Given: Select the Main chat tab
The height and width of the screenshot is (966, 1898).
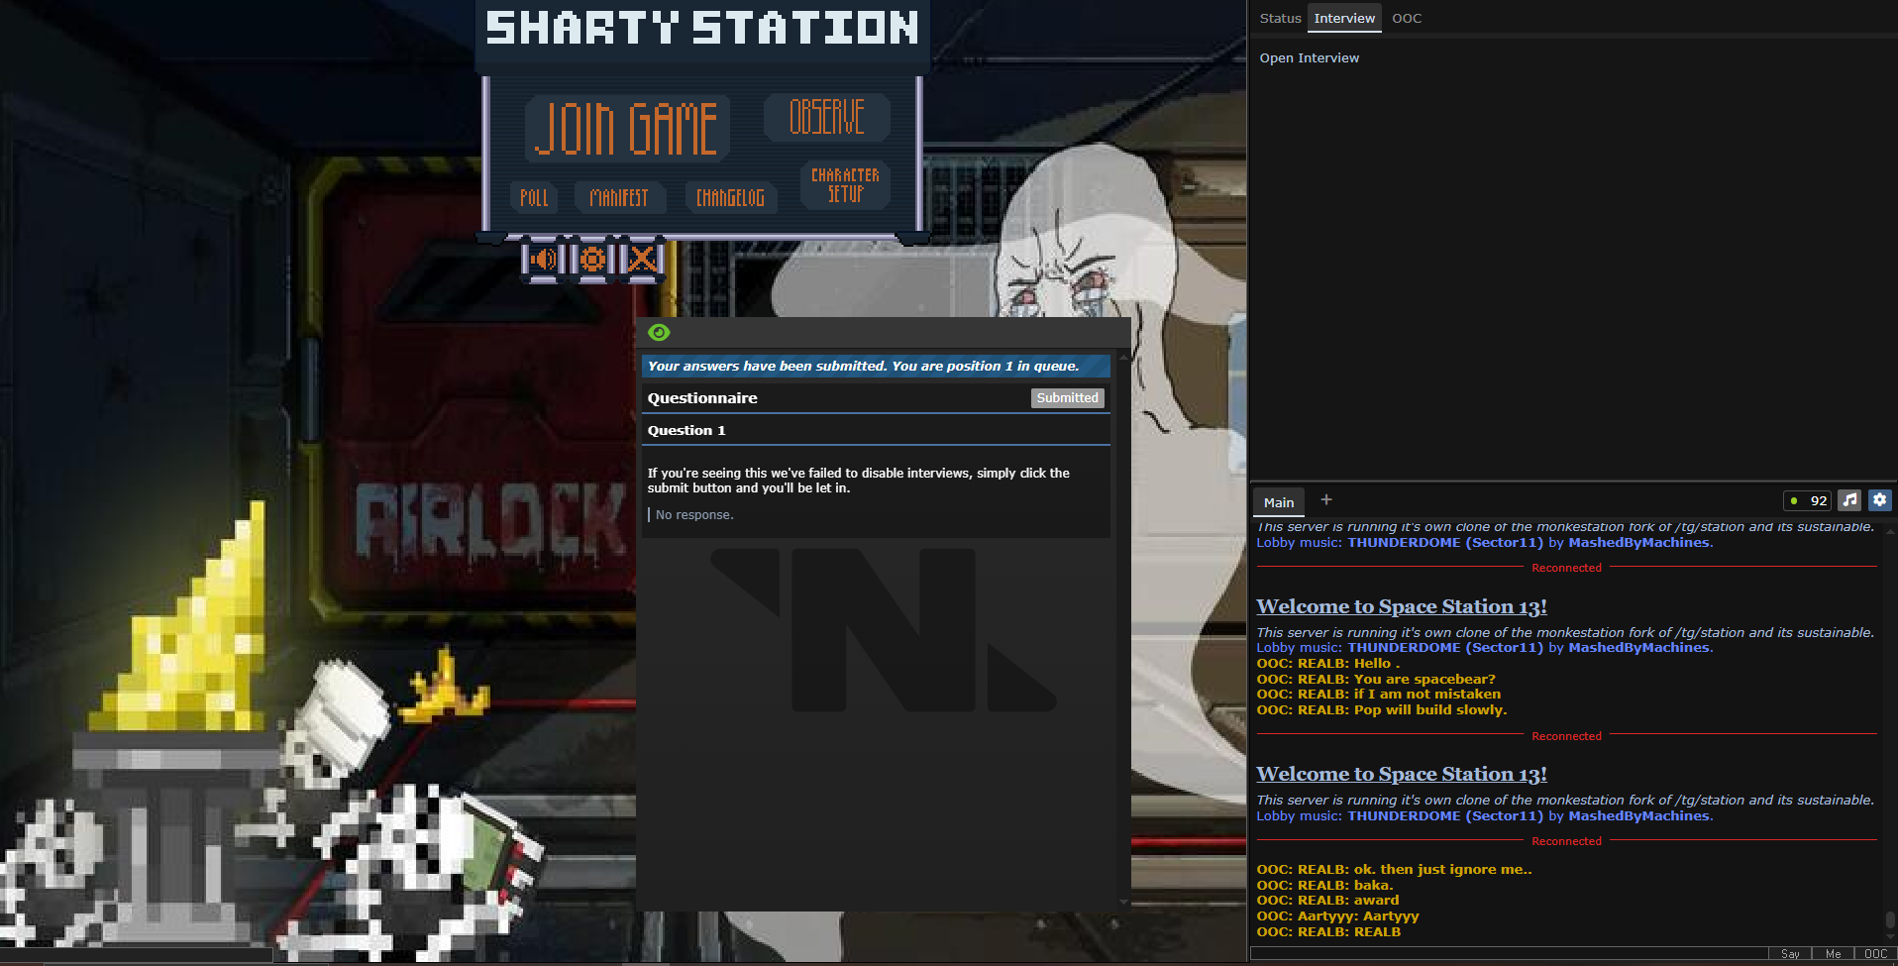Looking at the screenshot, I should [x=1279, y=502].
